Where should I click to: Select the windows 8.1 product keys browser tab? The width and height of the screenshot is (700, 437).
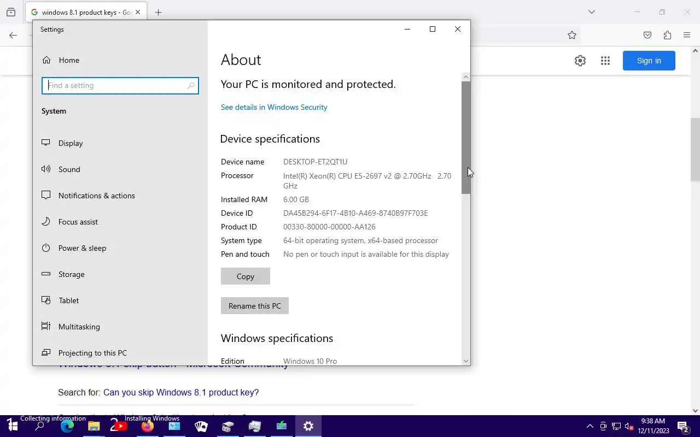86,12
